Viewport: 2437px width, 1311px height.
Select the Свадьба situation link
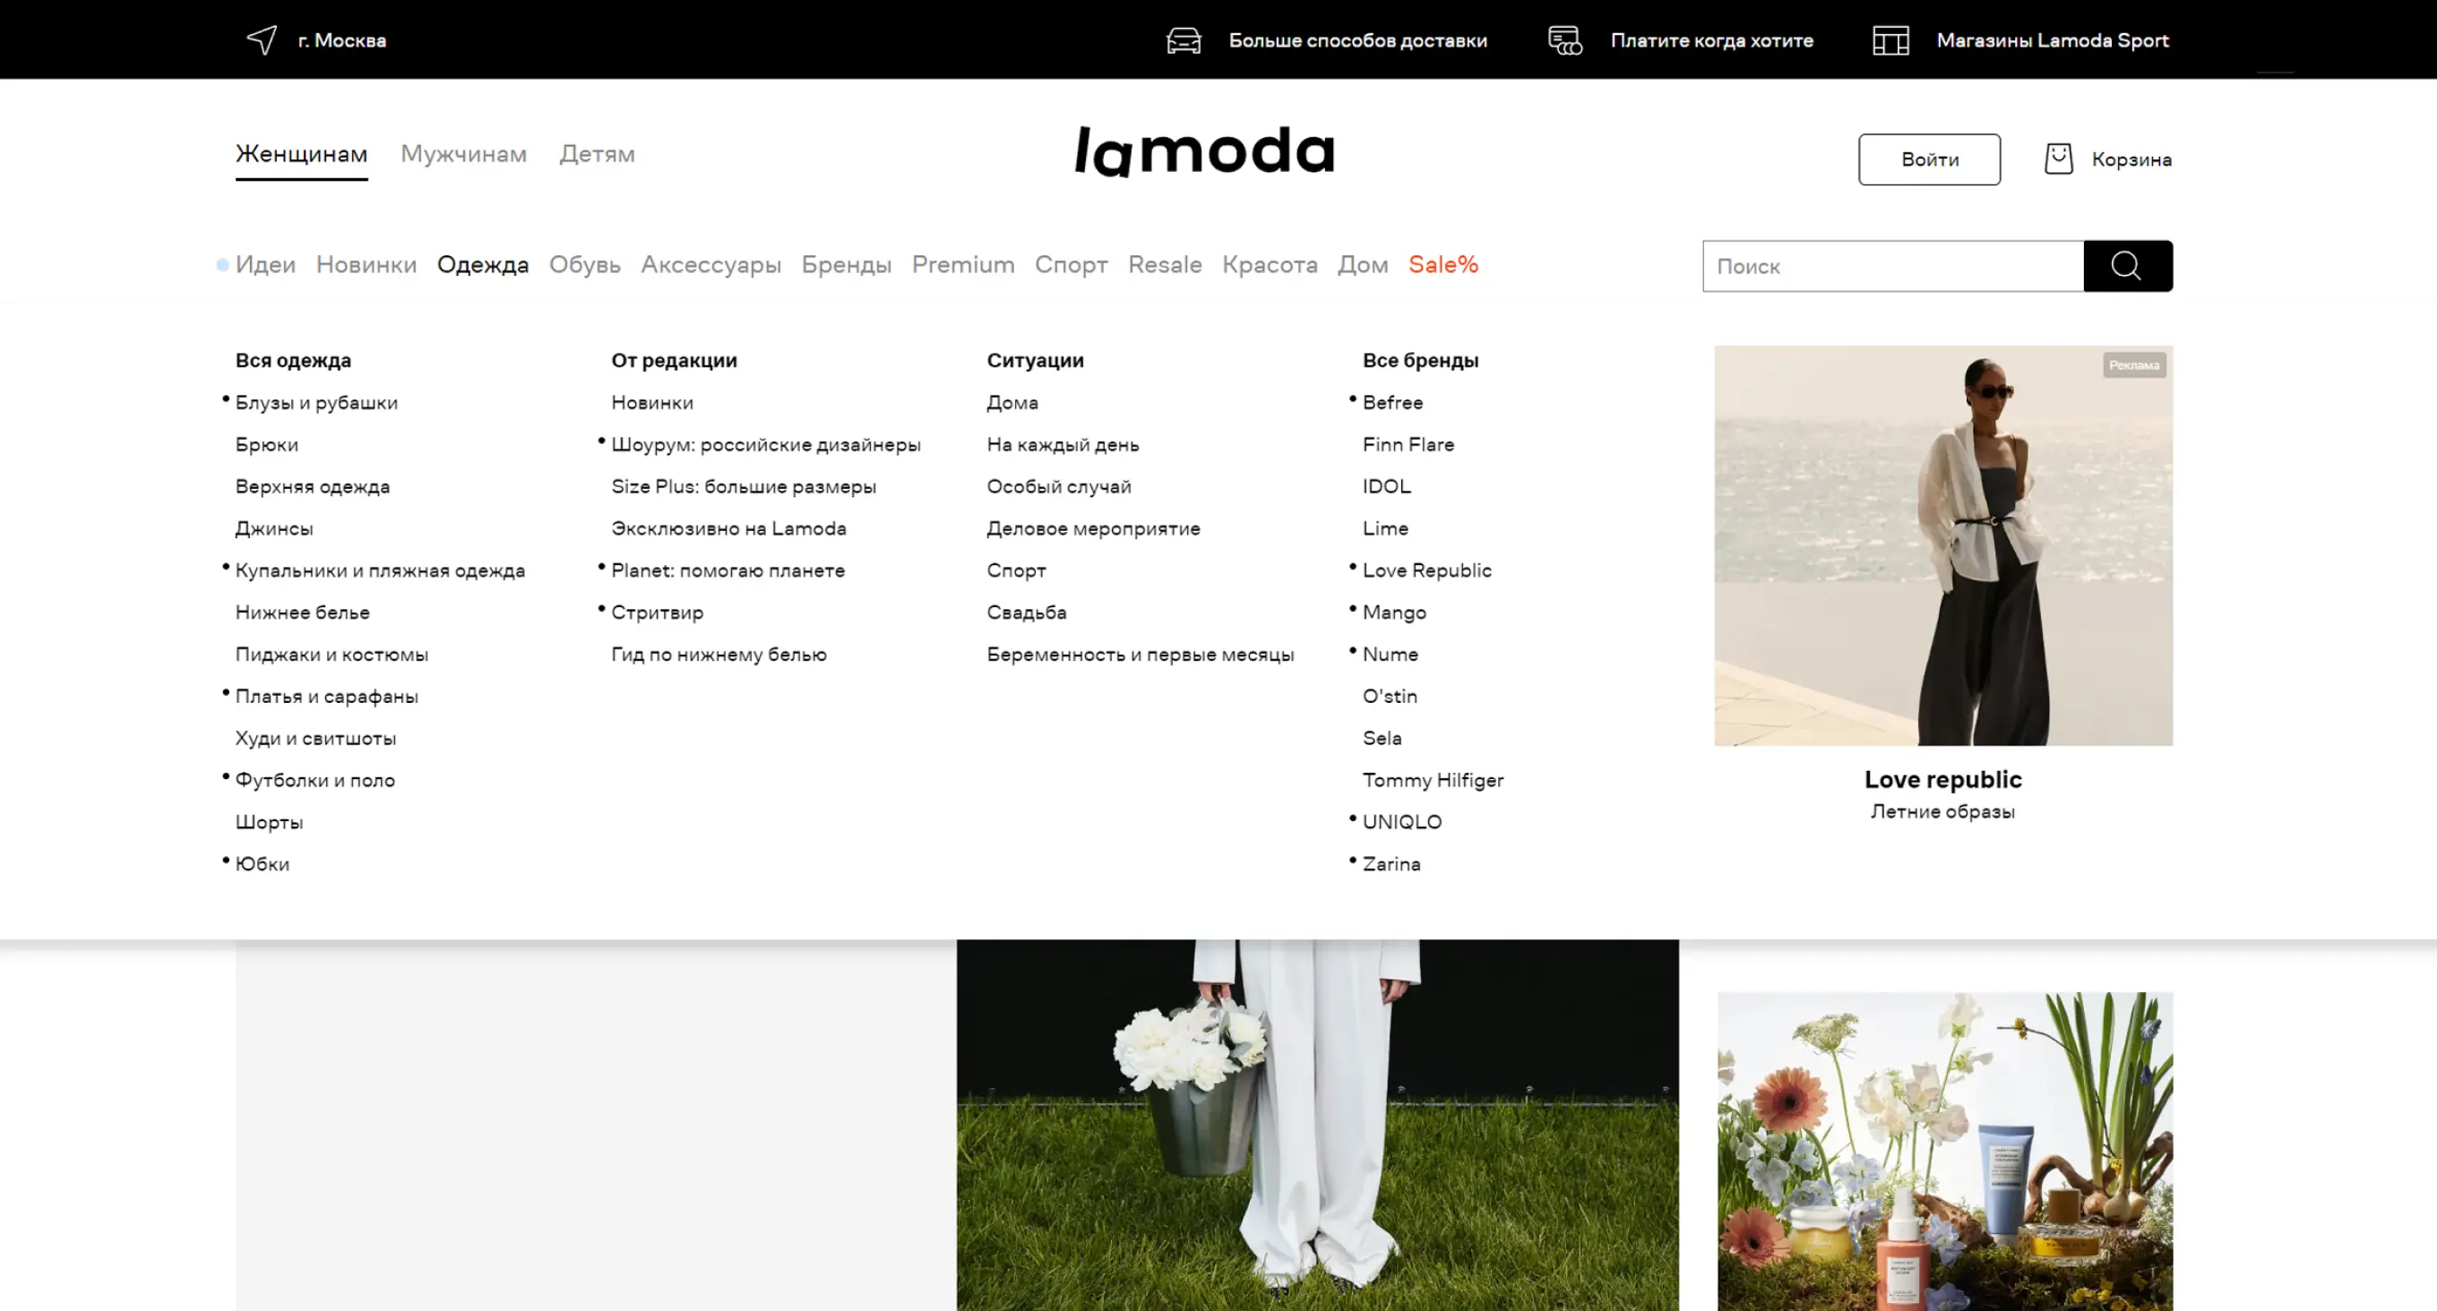(x=1027, y=613)
